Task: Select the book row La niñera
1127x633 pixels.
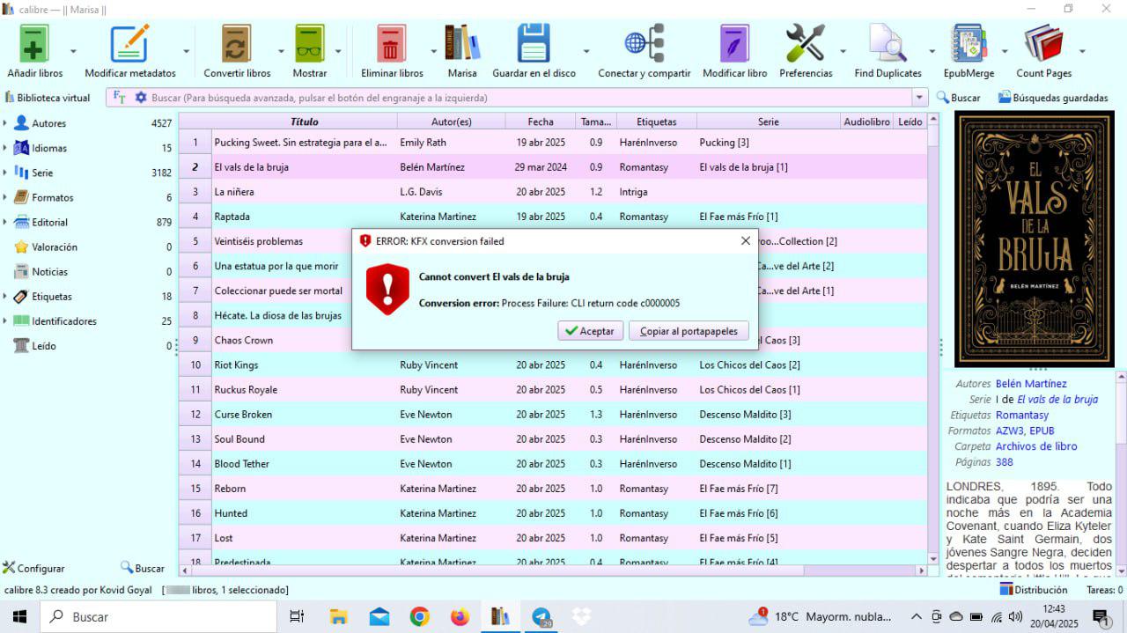Action: pos(553,192)
